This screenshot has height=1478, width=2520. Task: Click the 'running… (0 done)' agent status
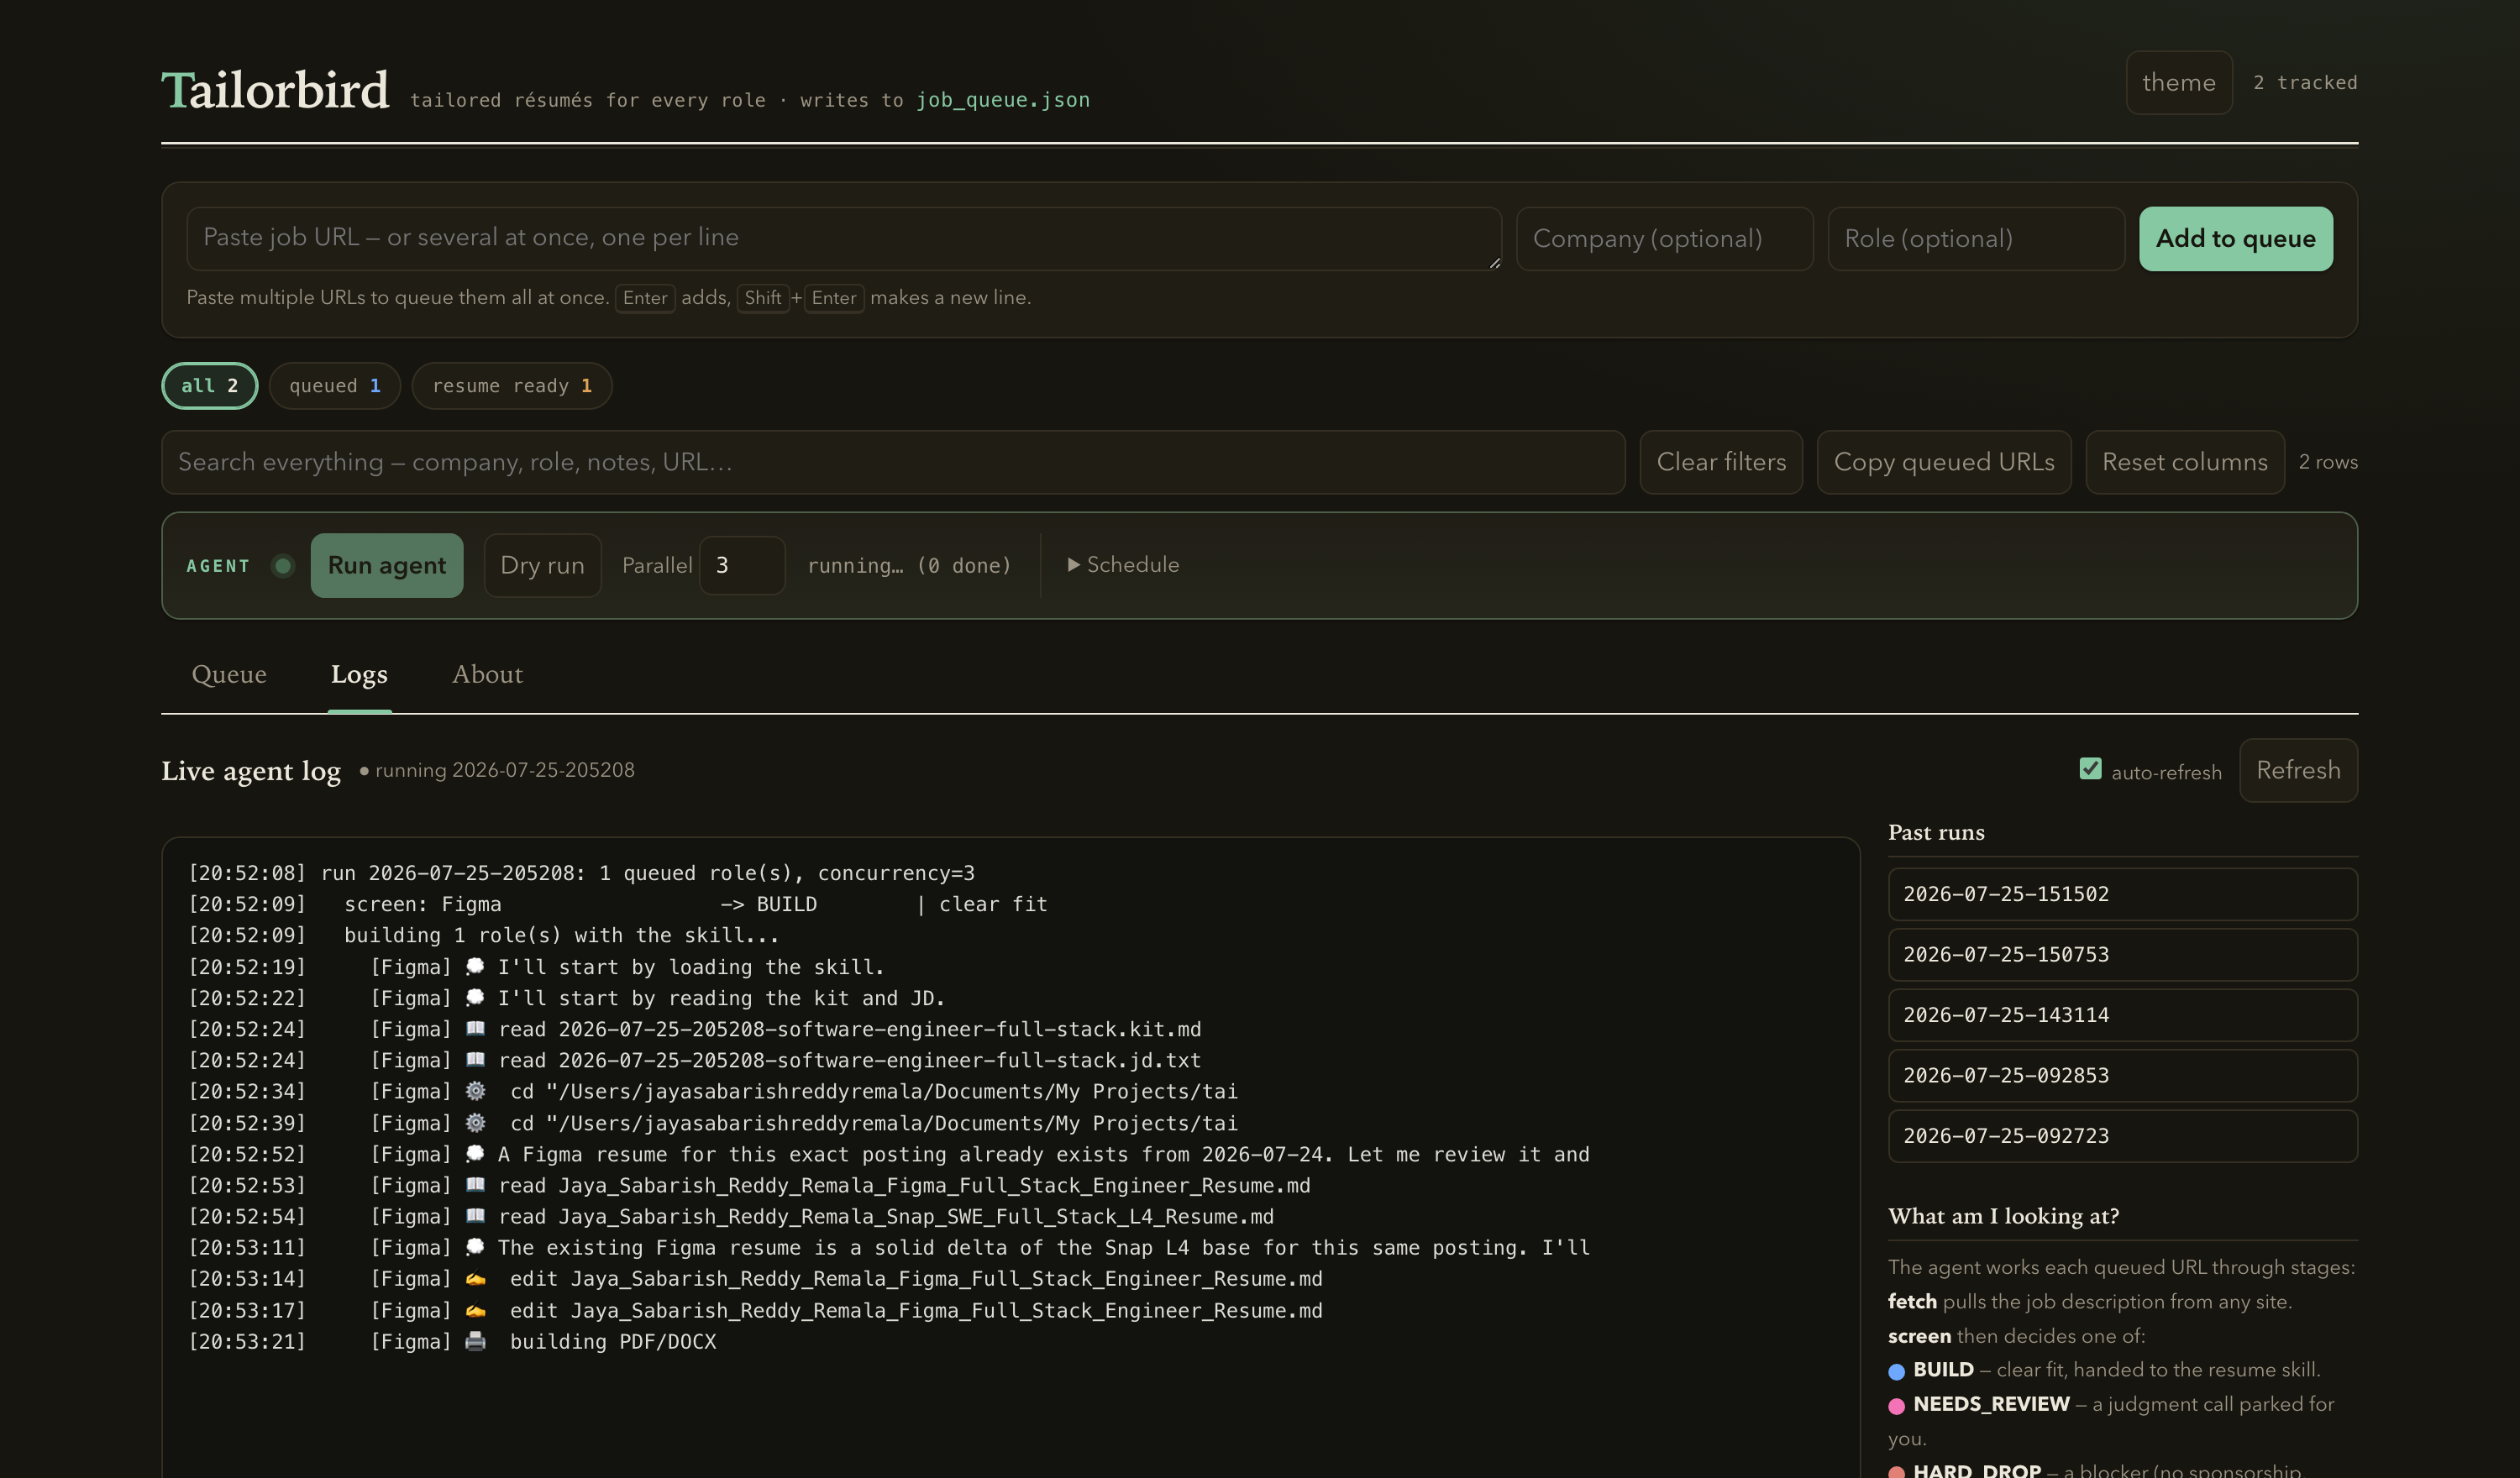pyautogui.click(x=908, y=566)
